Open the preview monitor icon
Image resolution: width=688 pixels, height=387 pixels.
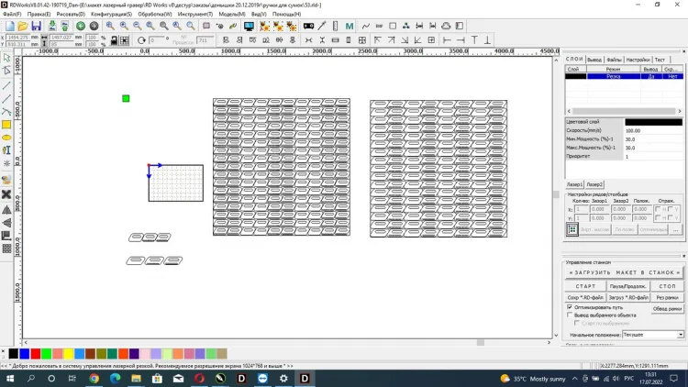pos(249,27)
